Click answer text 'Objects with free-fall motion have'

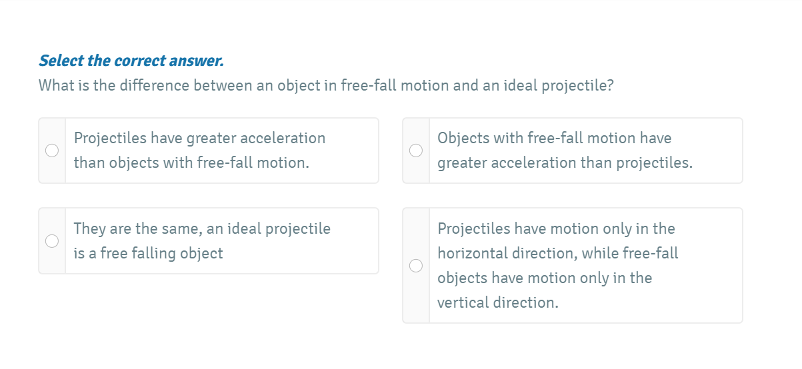pyautogui.click(x=554, y=139)
